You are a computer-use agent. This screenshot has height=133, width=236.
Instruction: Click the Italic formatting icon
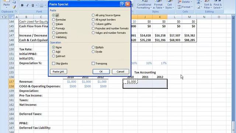27,6
